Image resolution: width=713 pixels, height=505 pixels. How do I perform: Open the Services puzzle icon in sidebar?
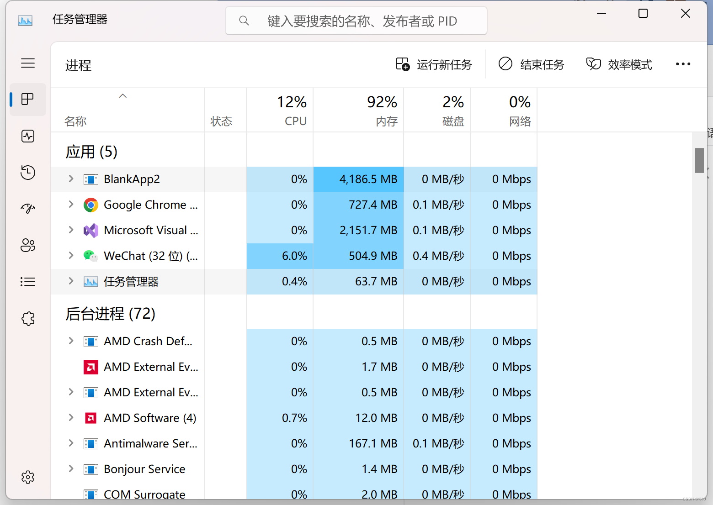[x=28, y=318]
